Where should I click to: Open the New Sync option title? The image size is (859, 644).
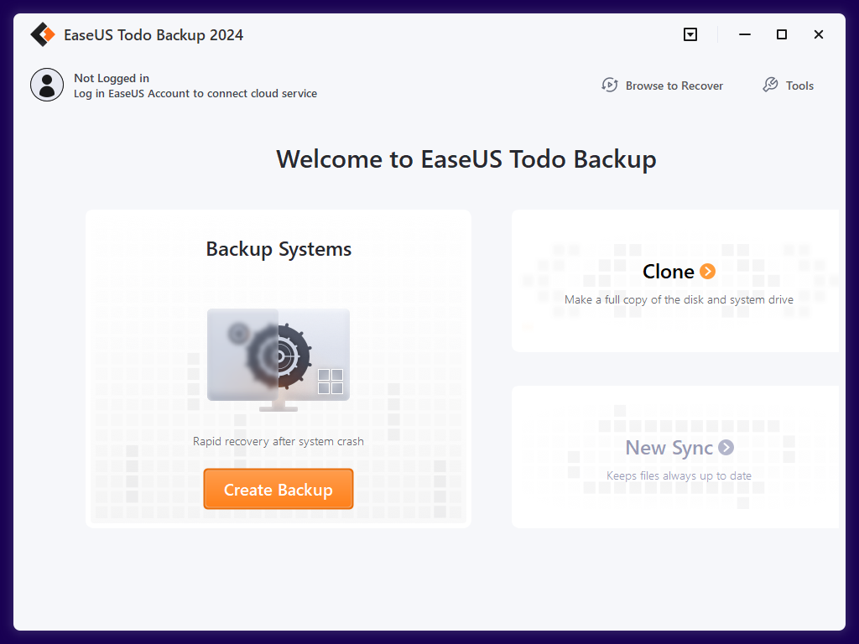669,448
